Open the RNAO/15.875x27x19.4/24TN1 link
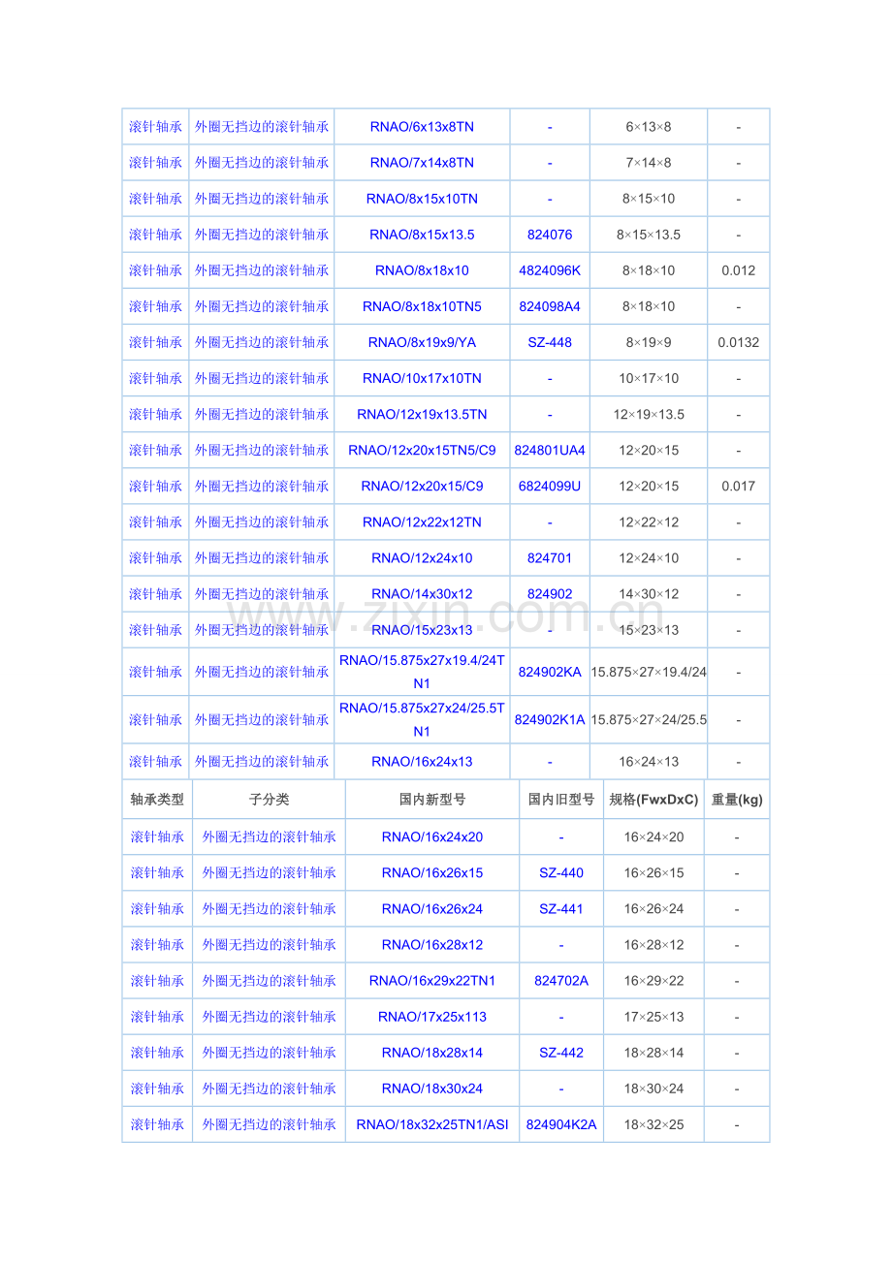Viewport: 892px width, 1262px height. pyautogui.click(x=422, y=671)
